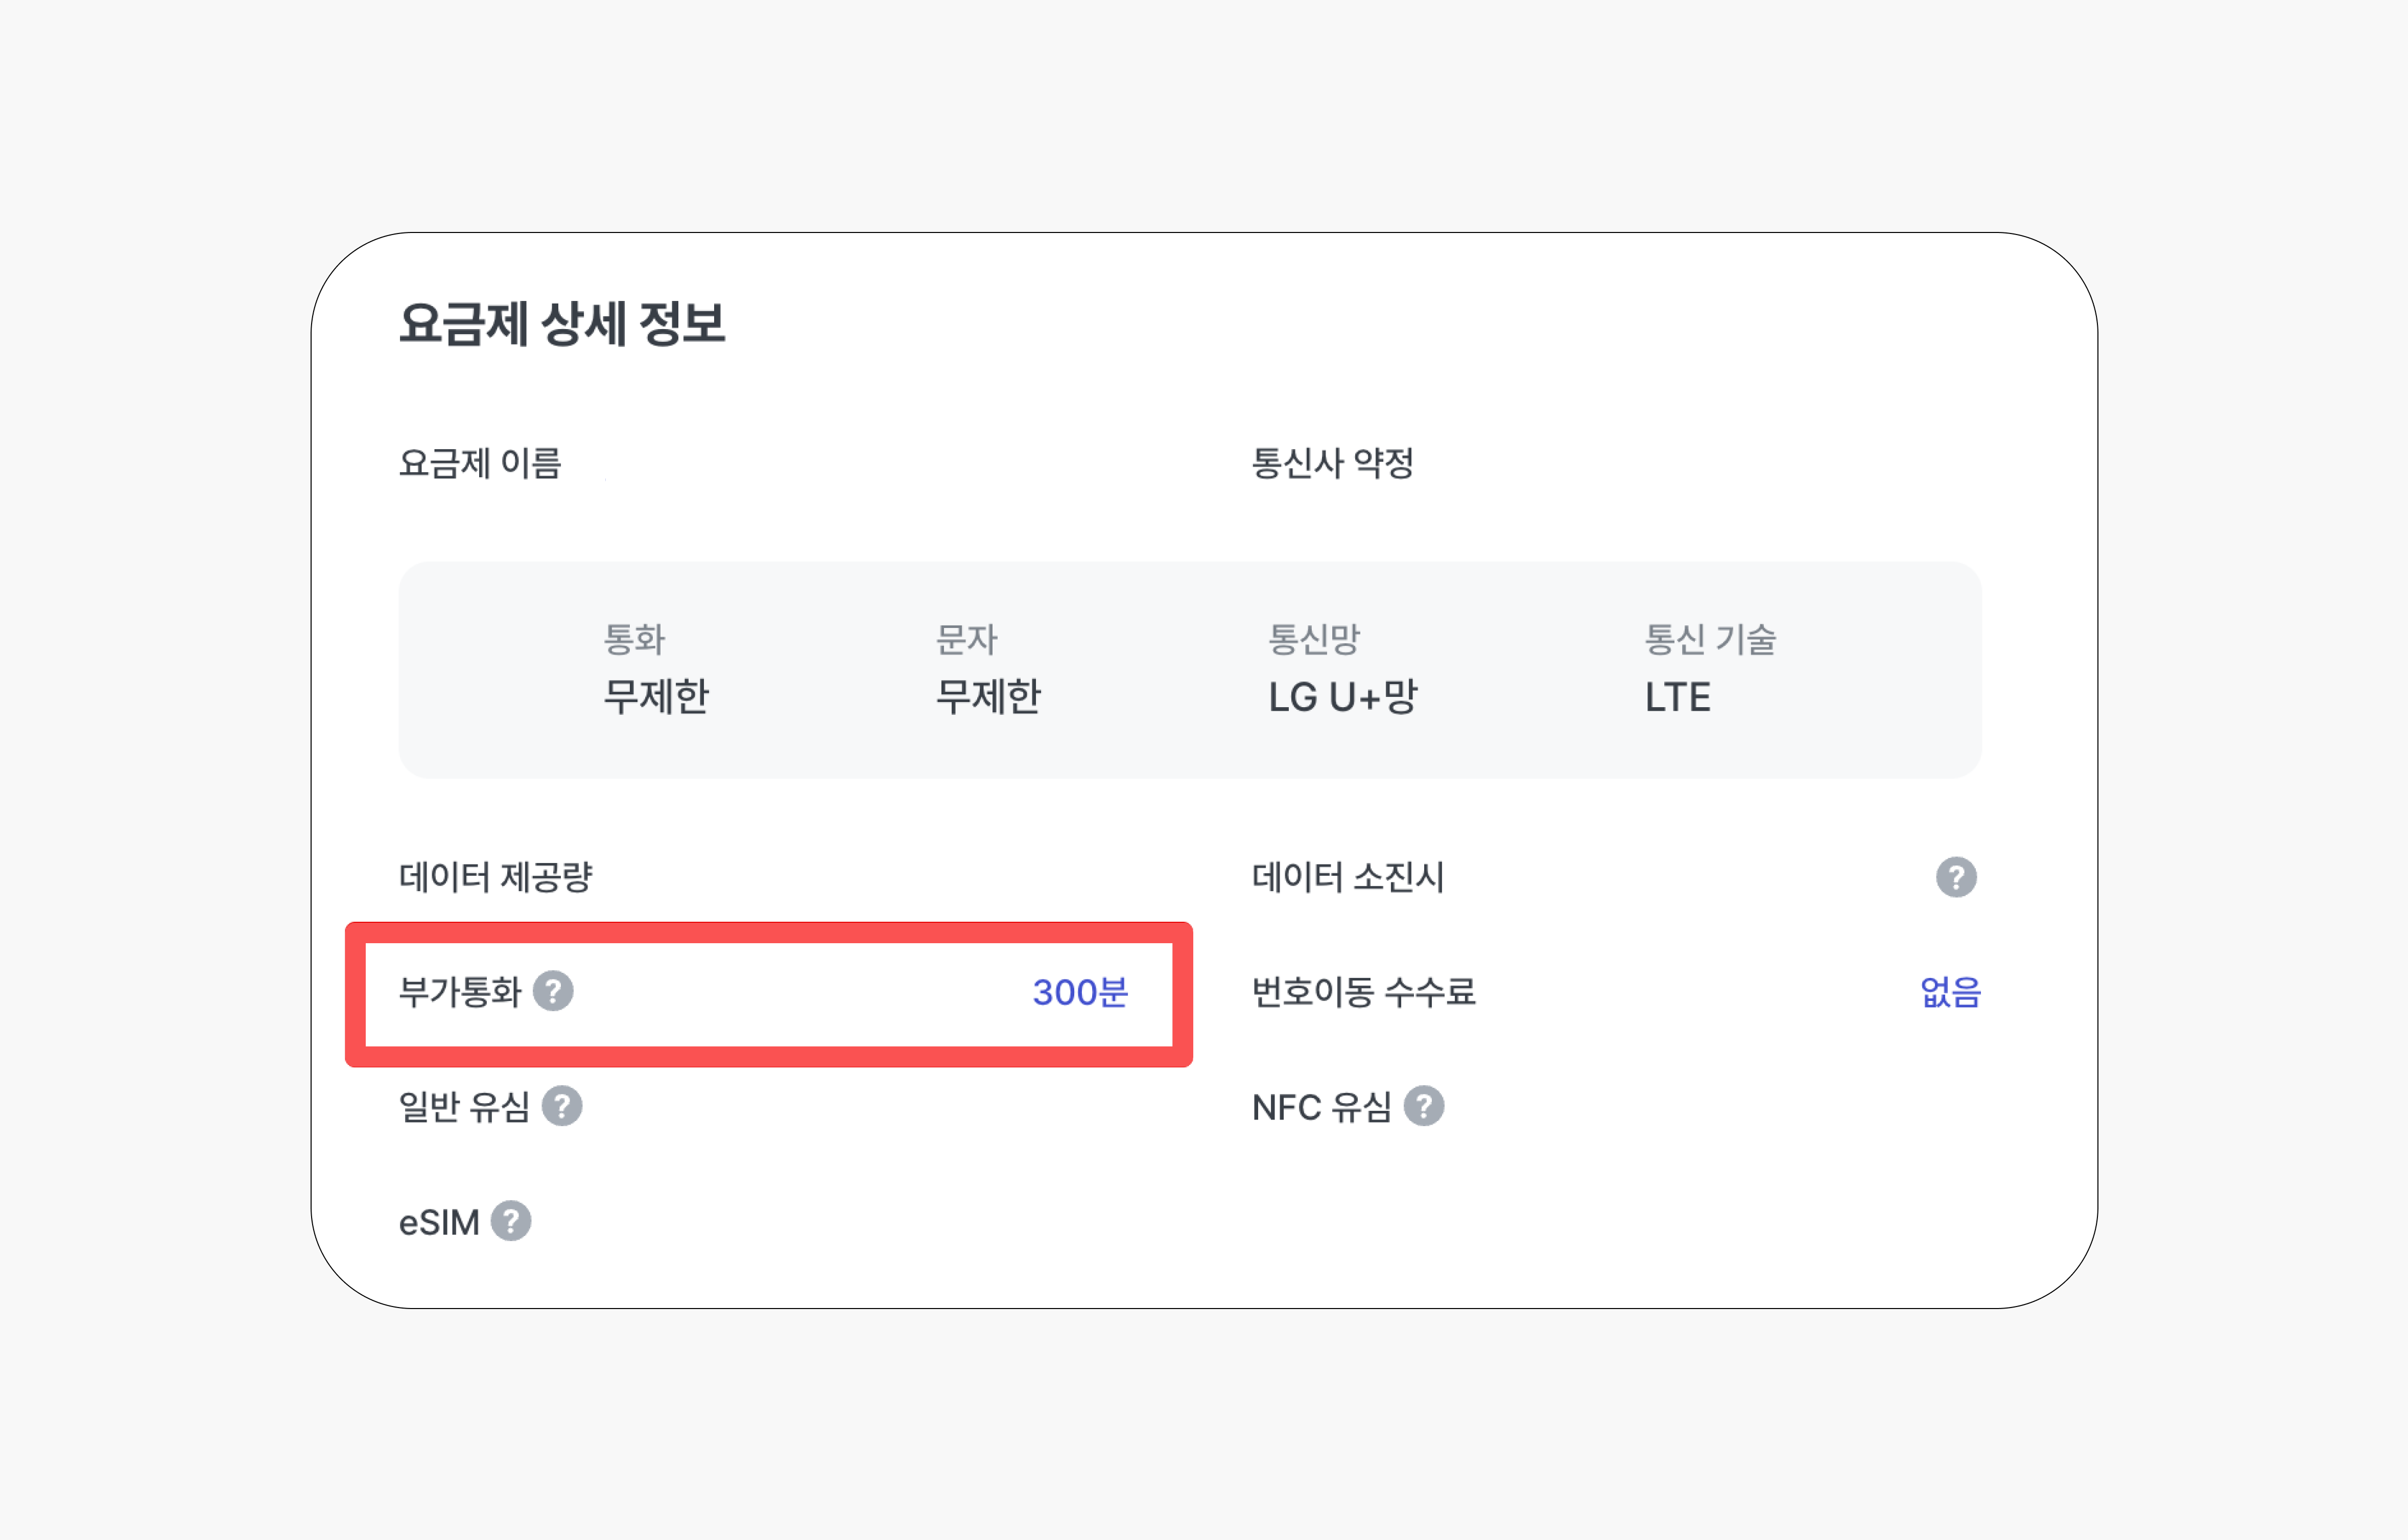Click the eSIM help question mark

(x=511, y=1221)
